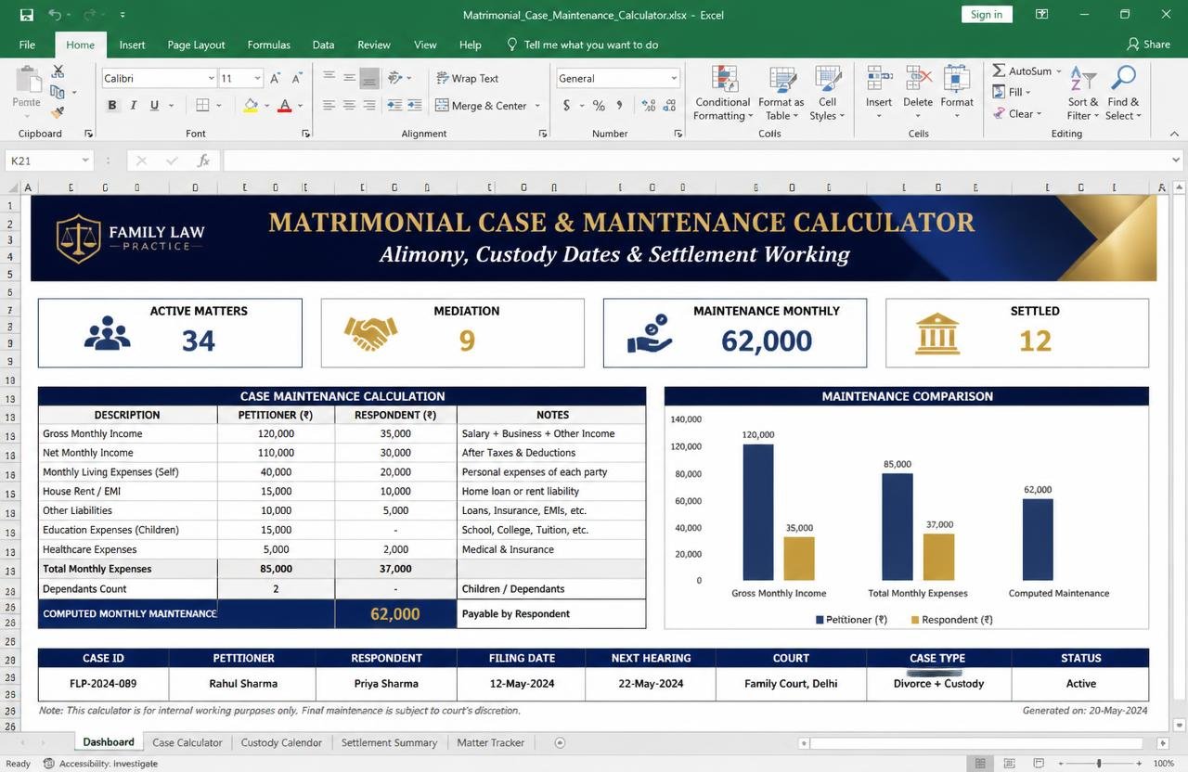The height and width of the screenshot is (772, 1188).
Task: Open Find & Select magnifier
Action: tap(1123, 93)
